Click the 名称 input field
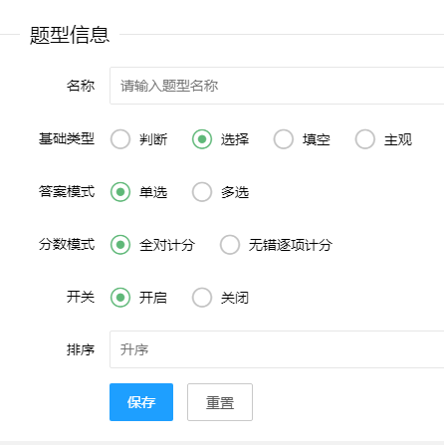This screenshot has width=444, height=445. coord(277,86)
